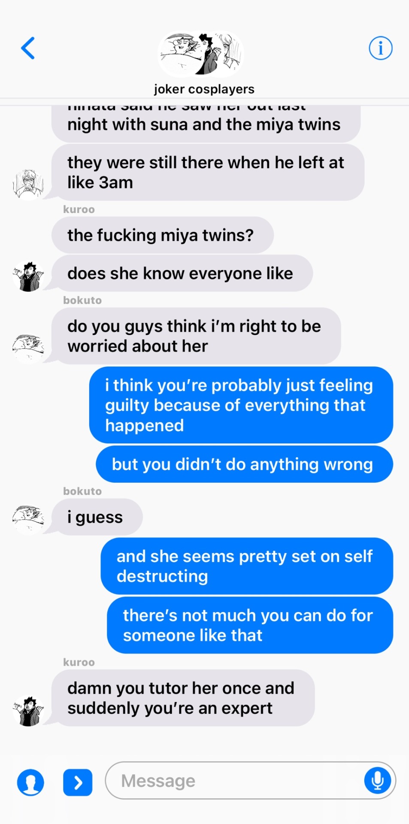The image size is (409, 824).
Task: Open the joker cosplayers group title
Action: coord(204,89)
